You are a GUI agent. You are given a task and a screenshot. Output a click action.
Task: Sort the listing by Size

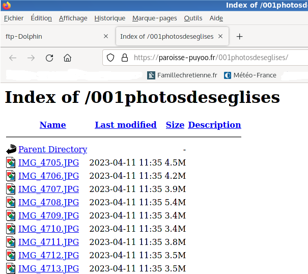tap(175, 125)
